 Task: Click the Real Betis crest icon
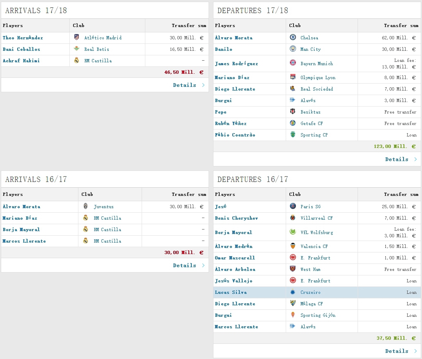point(76,49)
